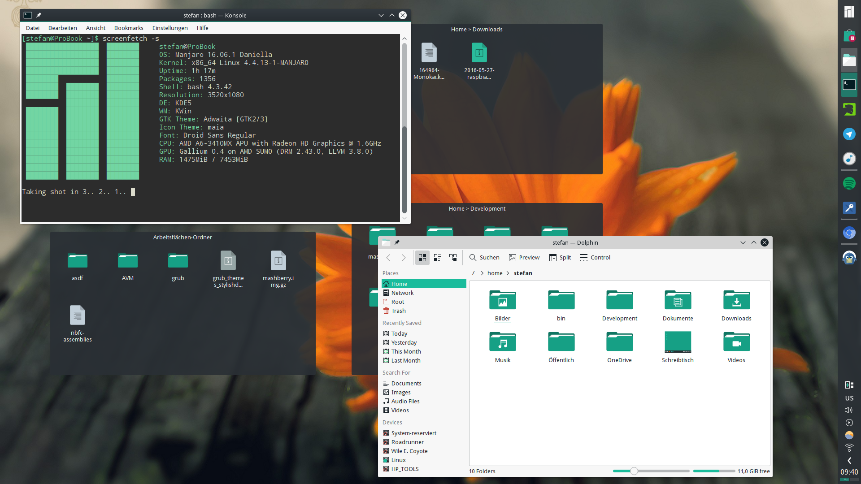Switch Dolphin to Details view mode

pyautogui.click(x=453, y=258)
